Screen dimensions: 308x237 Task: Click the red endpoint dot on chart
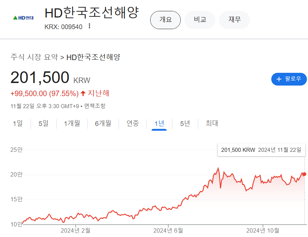pos(304,174)
